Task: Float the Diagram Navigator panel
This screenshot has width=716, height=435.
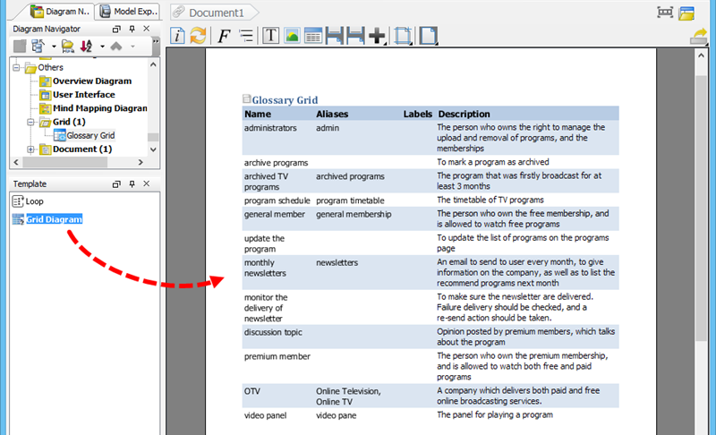Action: [116, 29]
